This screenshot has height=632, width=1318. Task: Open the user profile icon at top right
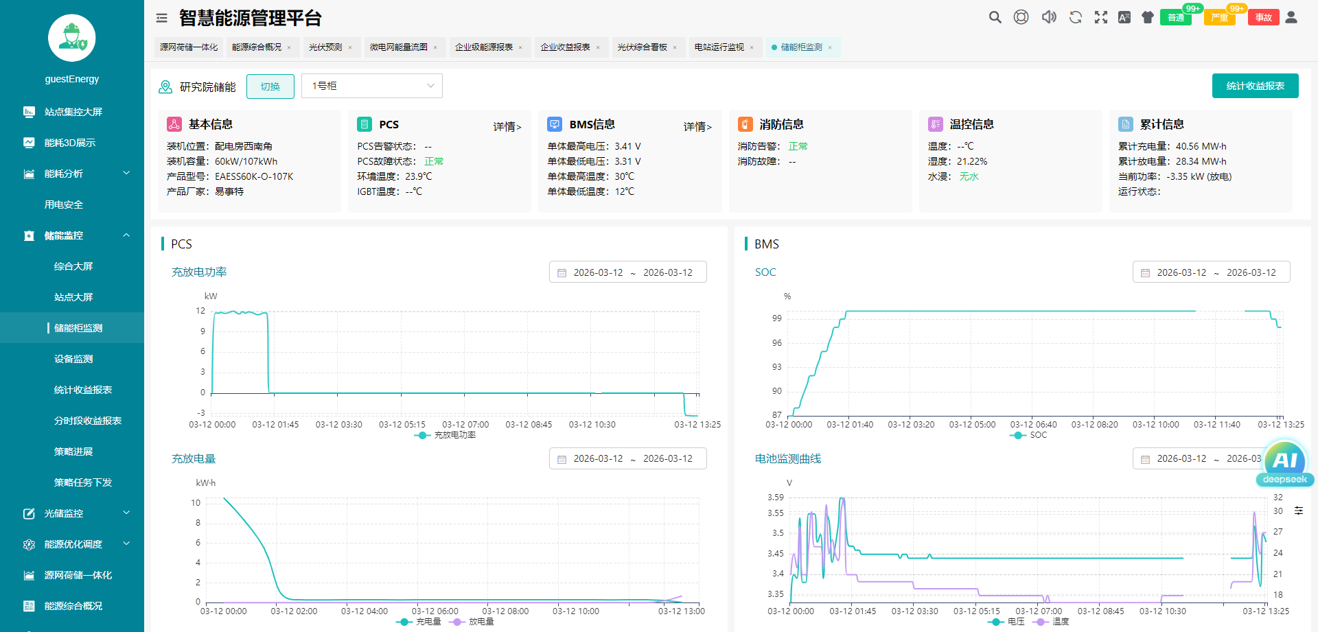coord(1293,16)
